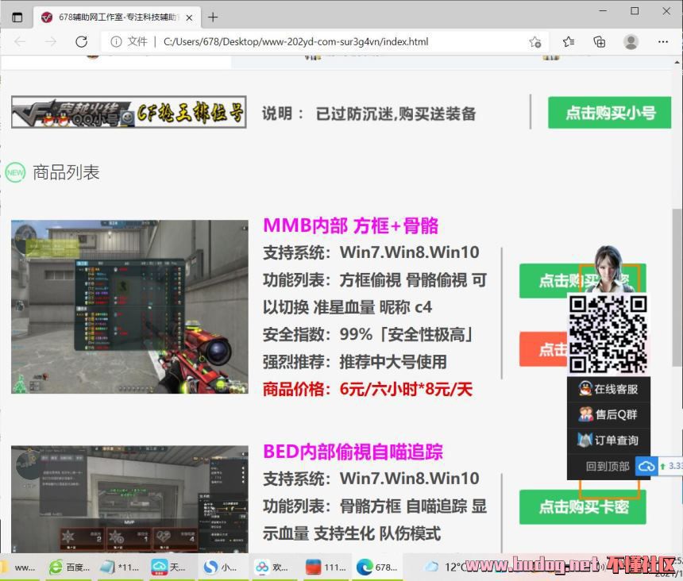Click the 商品列表 heading
The width and height of the screenshot is (683, 581).
(x=66, y=172)
